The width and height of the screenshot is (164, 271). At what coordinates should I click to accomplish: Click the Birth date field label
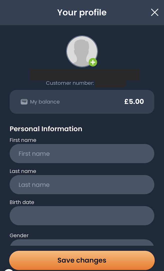point(22,202)
